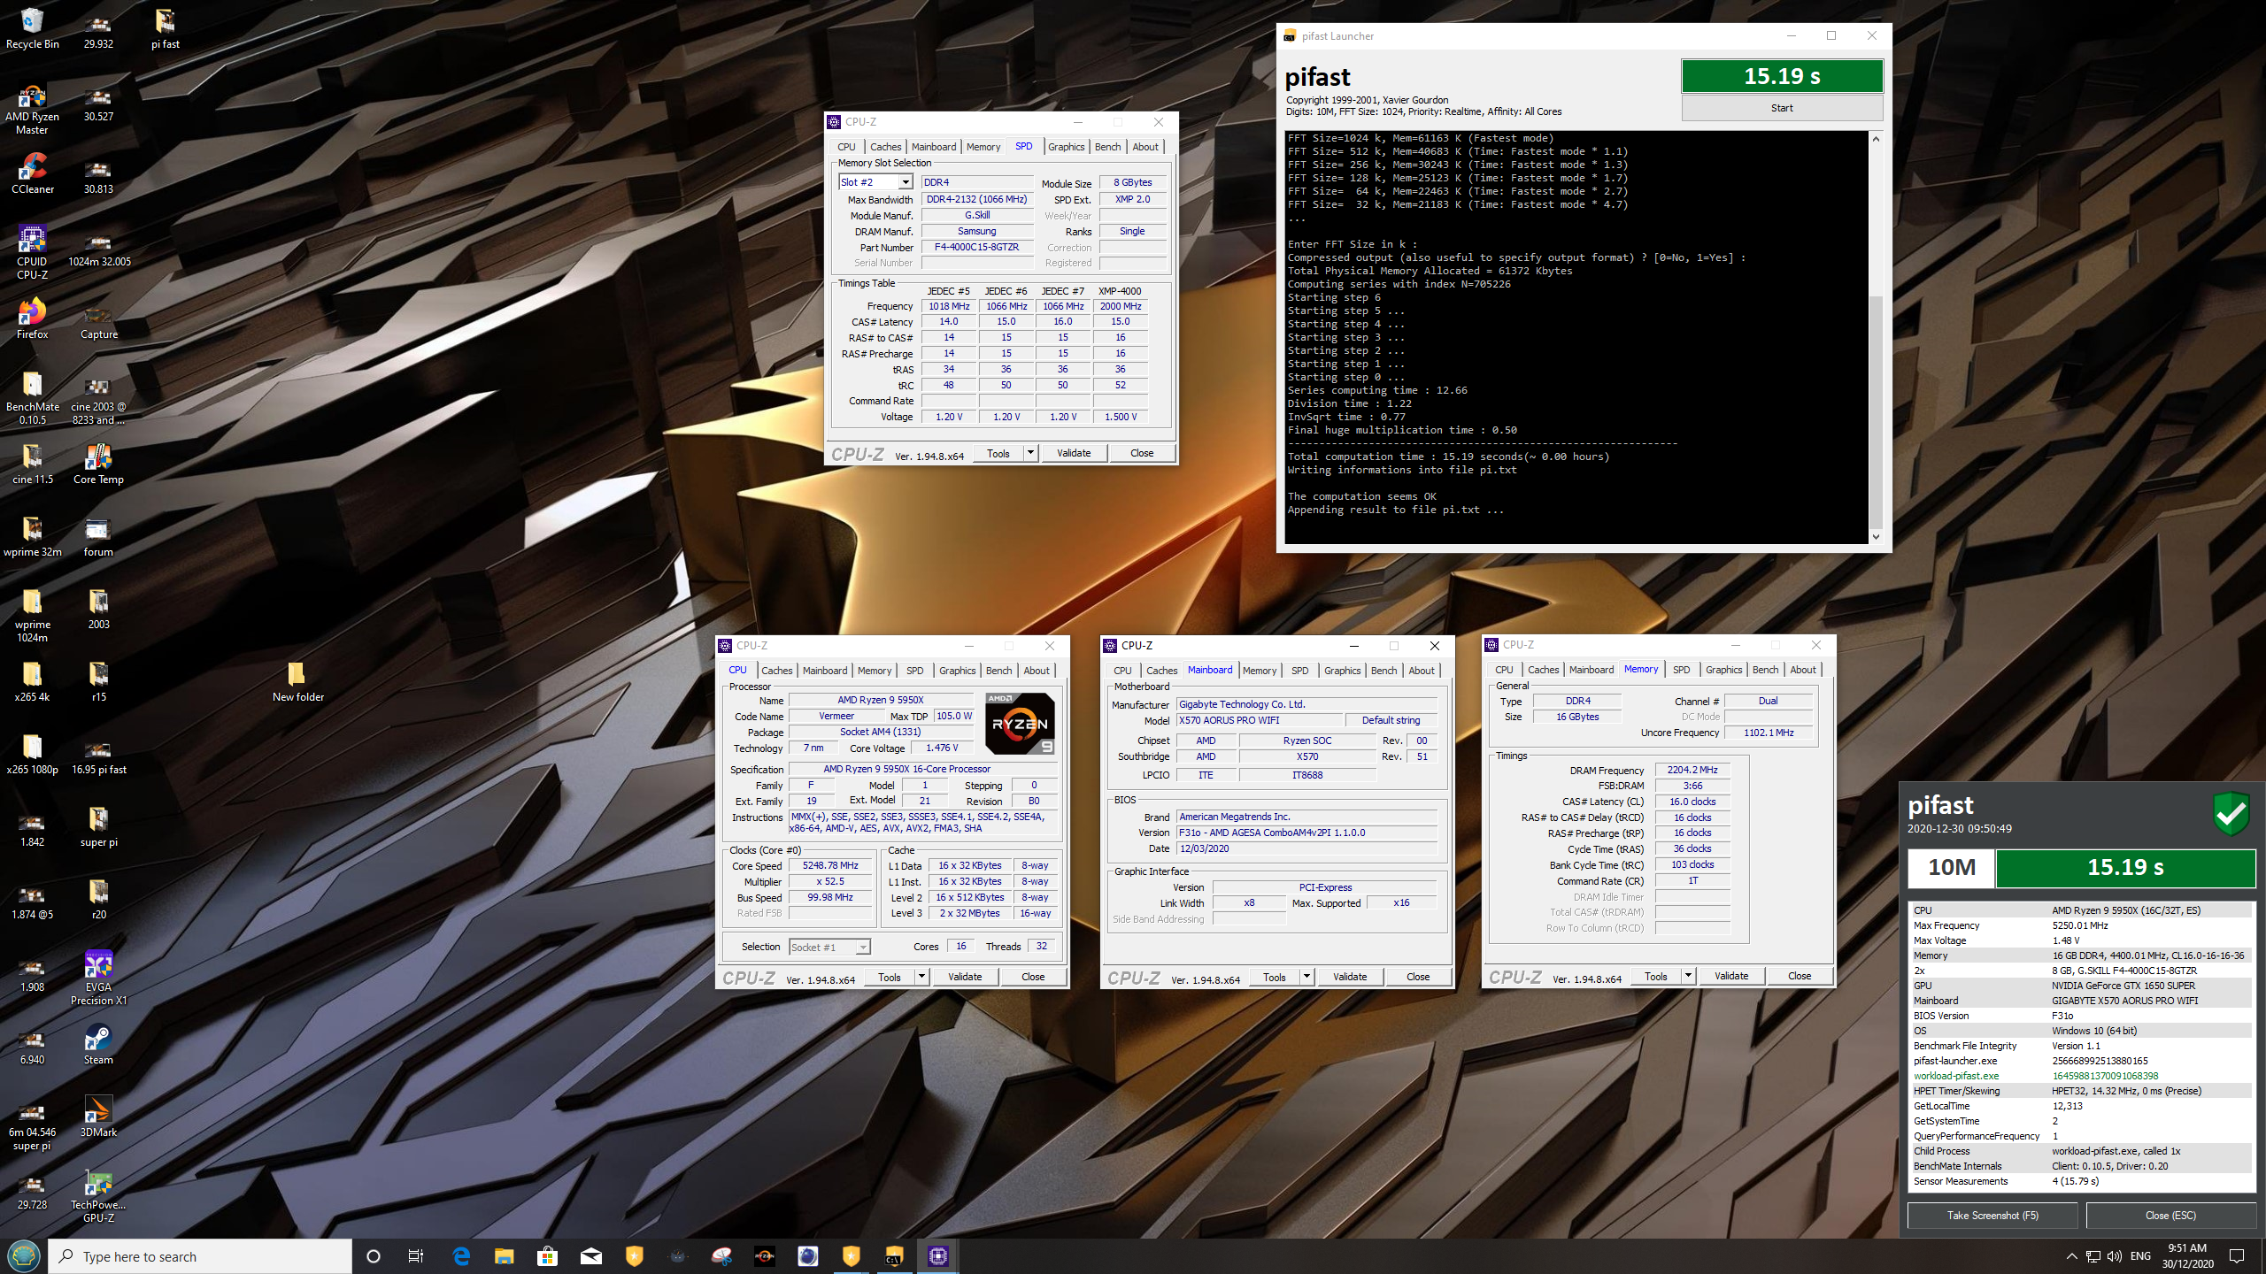
Task: Open Socket #1 selection dropdown in CPU-Z
Action: point(863,948)
